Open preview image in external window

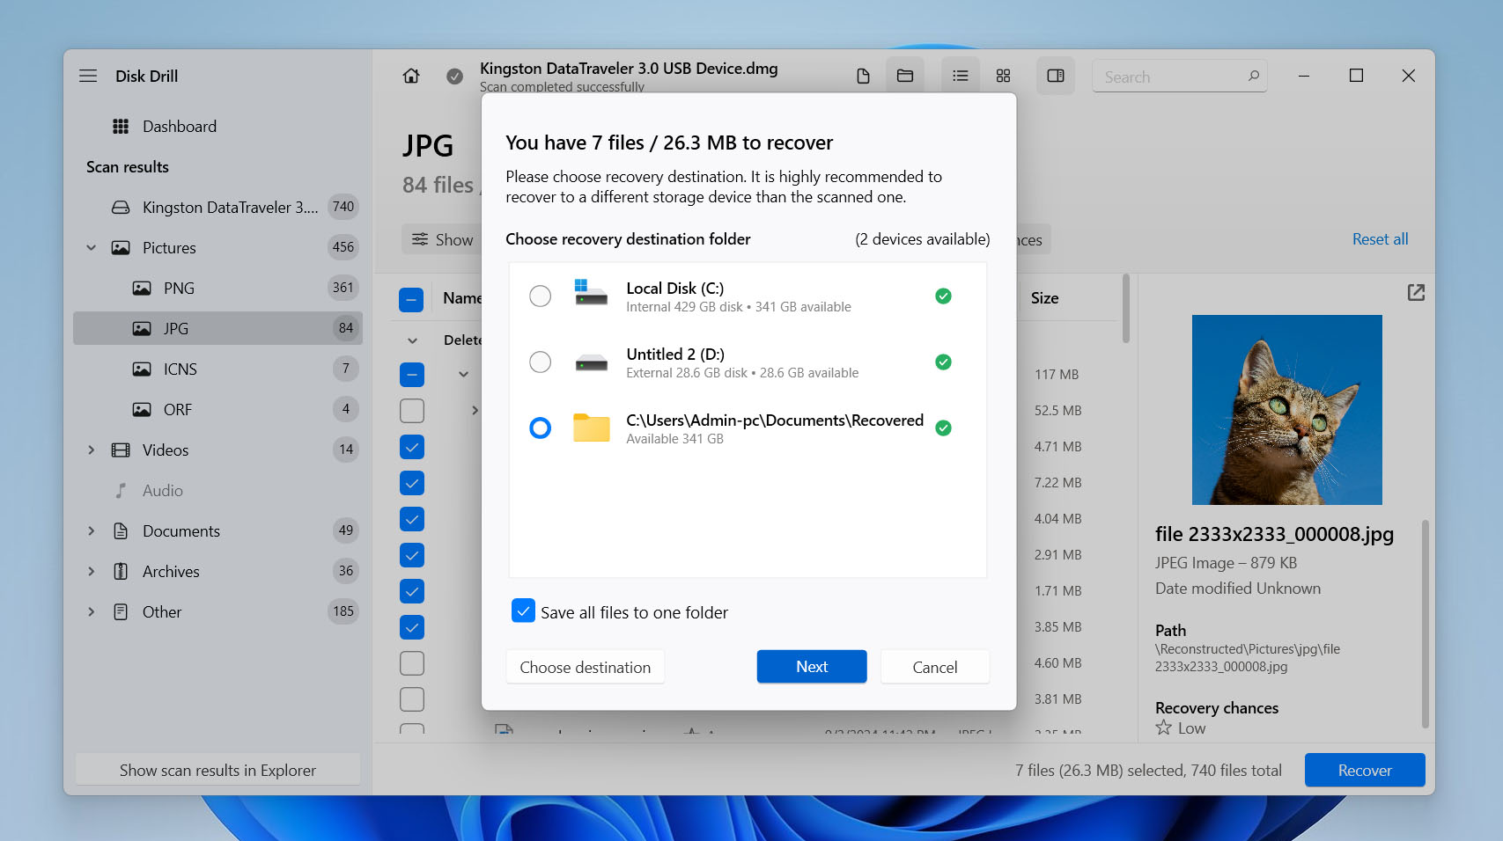click(x=1416, y=292)
